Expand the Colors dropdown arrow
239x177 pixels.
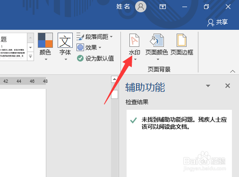[x=46, y=60]
